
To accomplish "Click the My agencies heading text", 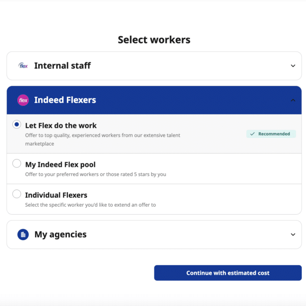I will click(60, 234).
